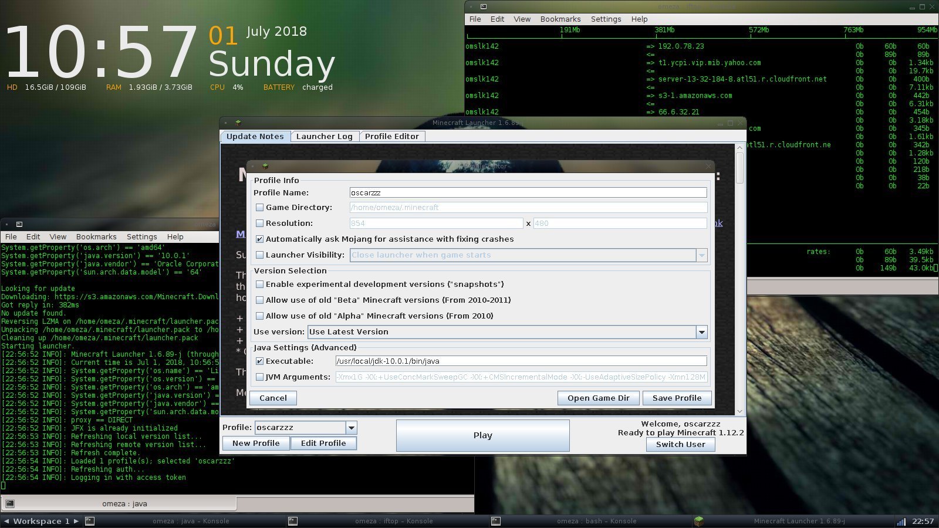The width and height of the screenshot is (939, 528).
Task: Allow old Beta Minecraft versions checkbox
Action: tap(259, 300)
